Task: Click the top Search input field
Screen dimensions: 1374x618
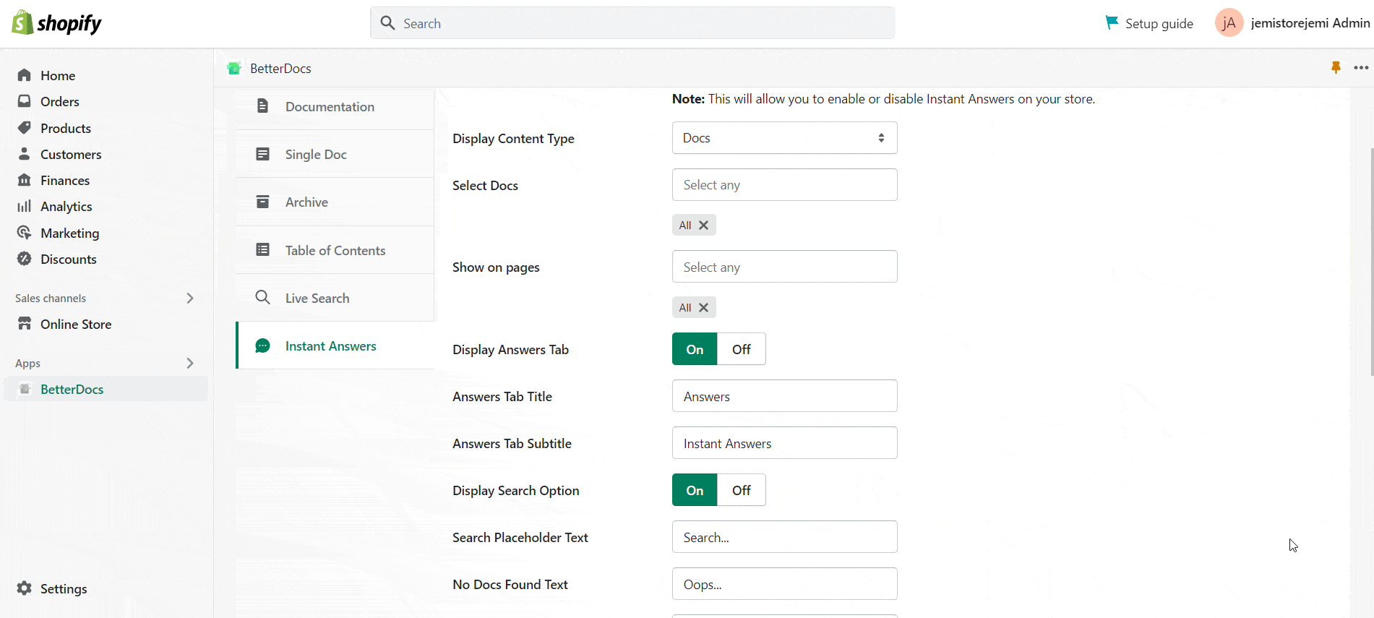Action: tap(632, 23)
